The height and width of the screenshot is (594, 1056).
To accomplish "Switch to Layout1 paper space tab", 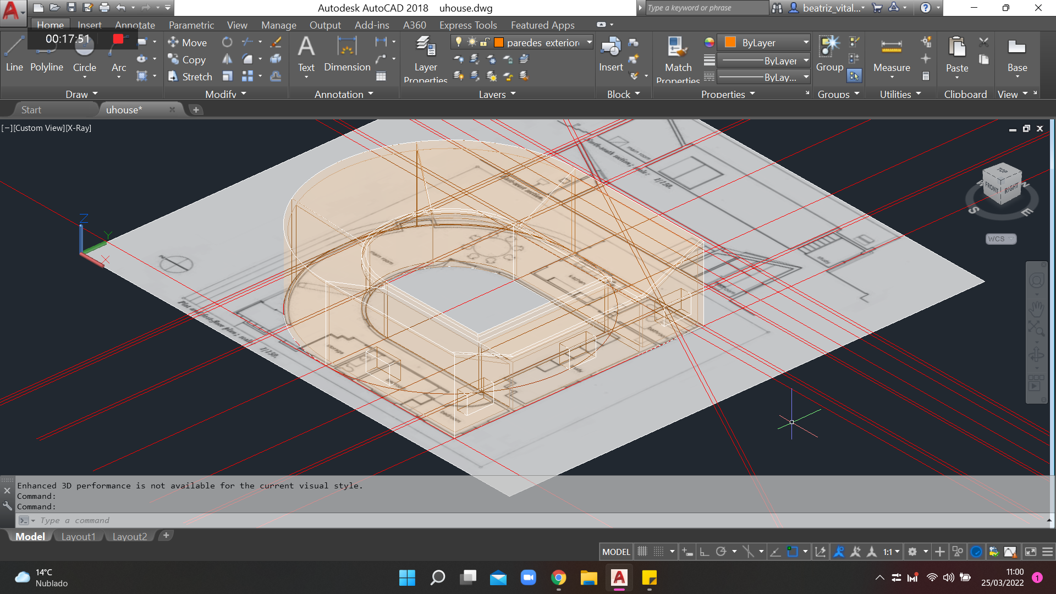I will (78, 536).
